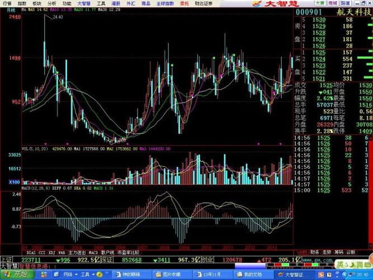Switch to the 财务 tab in side panel
This screenshot has height=280, width=373.
(315, 252)
